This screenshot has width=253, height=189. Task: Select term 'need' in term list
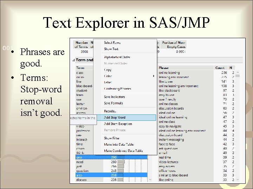(x=80, y=162)
